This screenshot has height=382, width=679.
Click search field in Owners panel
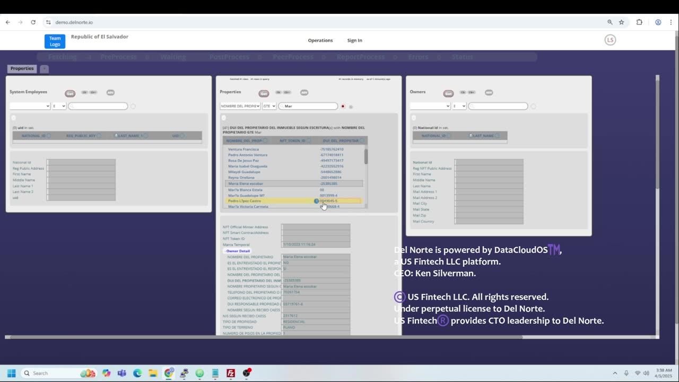[x=498, y=106]
